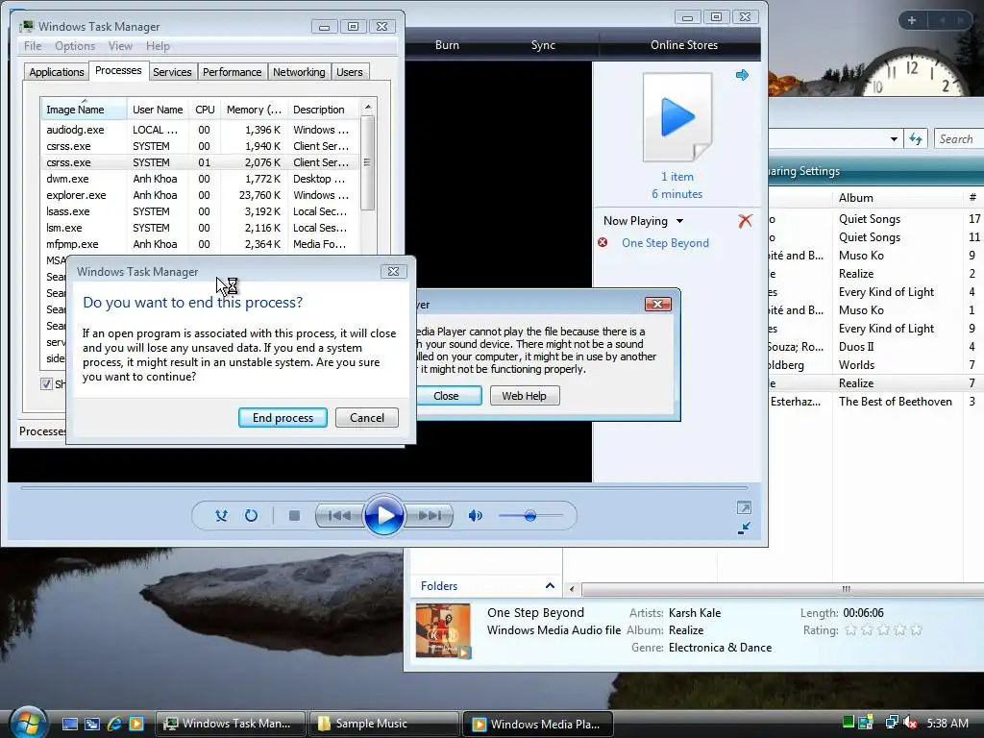Open the Burn tab

(x=447, y=45)
